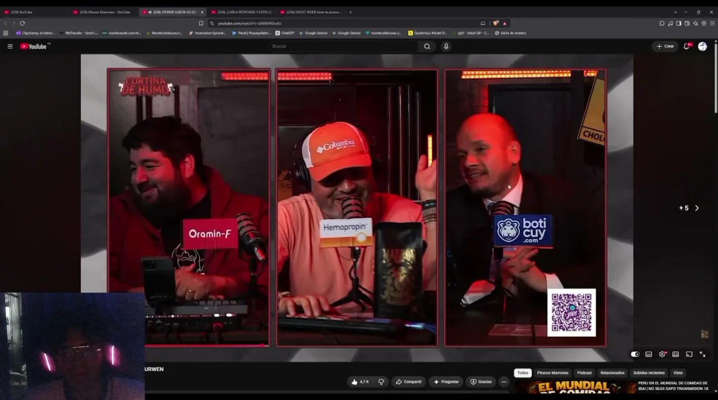The height and width of the screenshot is (400, 718).
Task: Select the Subidas recientes filter chip
Action: coord(649,373)
